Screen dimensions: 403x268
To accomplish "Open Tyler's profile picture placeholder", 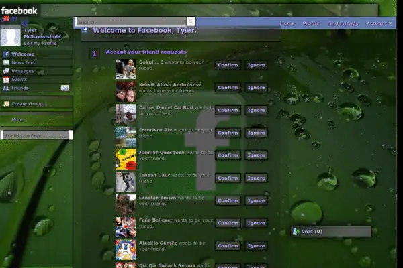I will pos(11,36).
